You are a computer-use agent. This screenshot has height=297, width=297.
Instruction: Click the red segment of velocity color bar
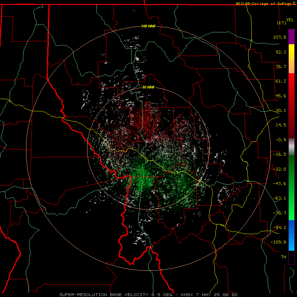click(291, 106)
